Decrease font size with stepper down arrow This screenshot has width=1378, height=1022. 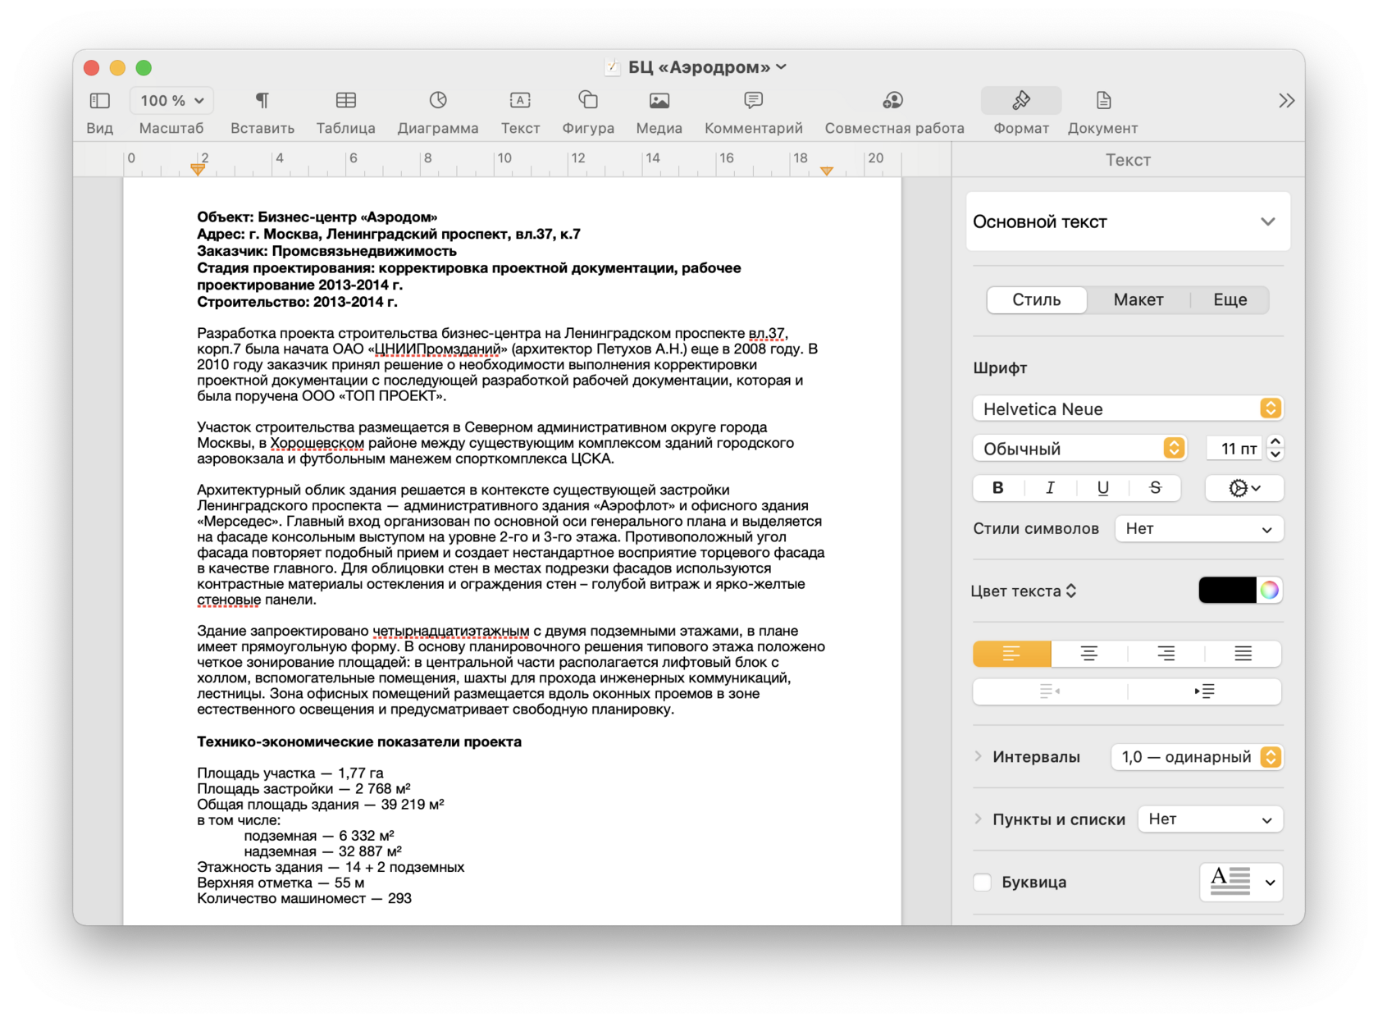tap(1275, 454)
